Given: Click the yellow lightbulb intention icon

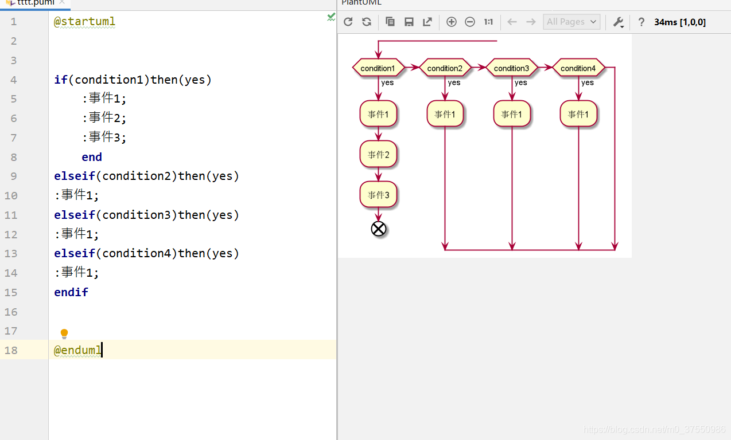Looking at the screenshot, I should point(64,333).
